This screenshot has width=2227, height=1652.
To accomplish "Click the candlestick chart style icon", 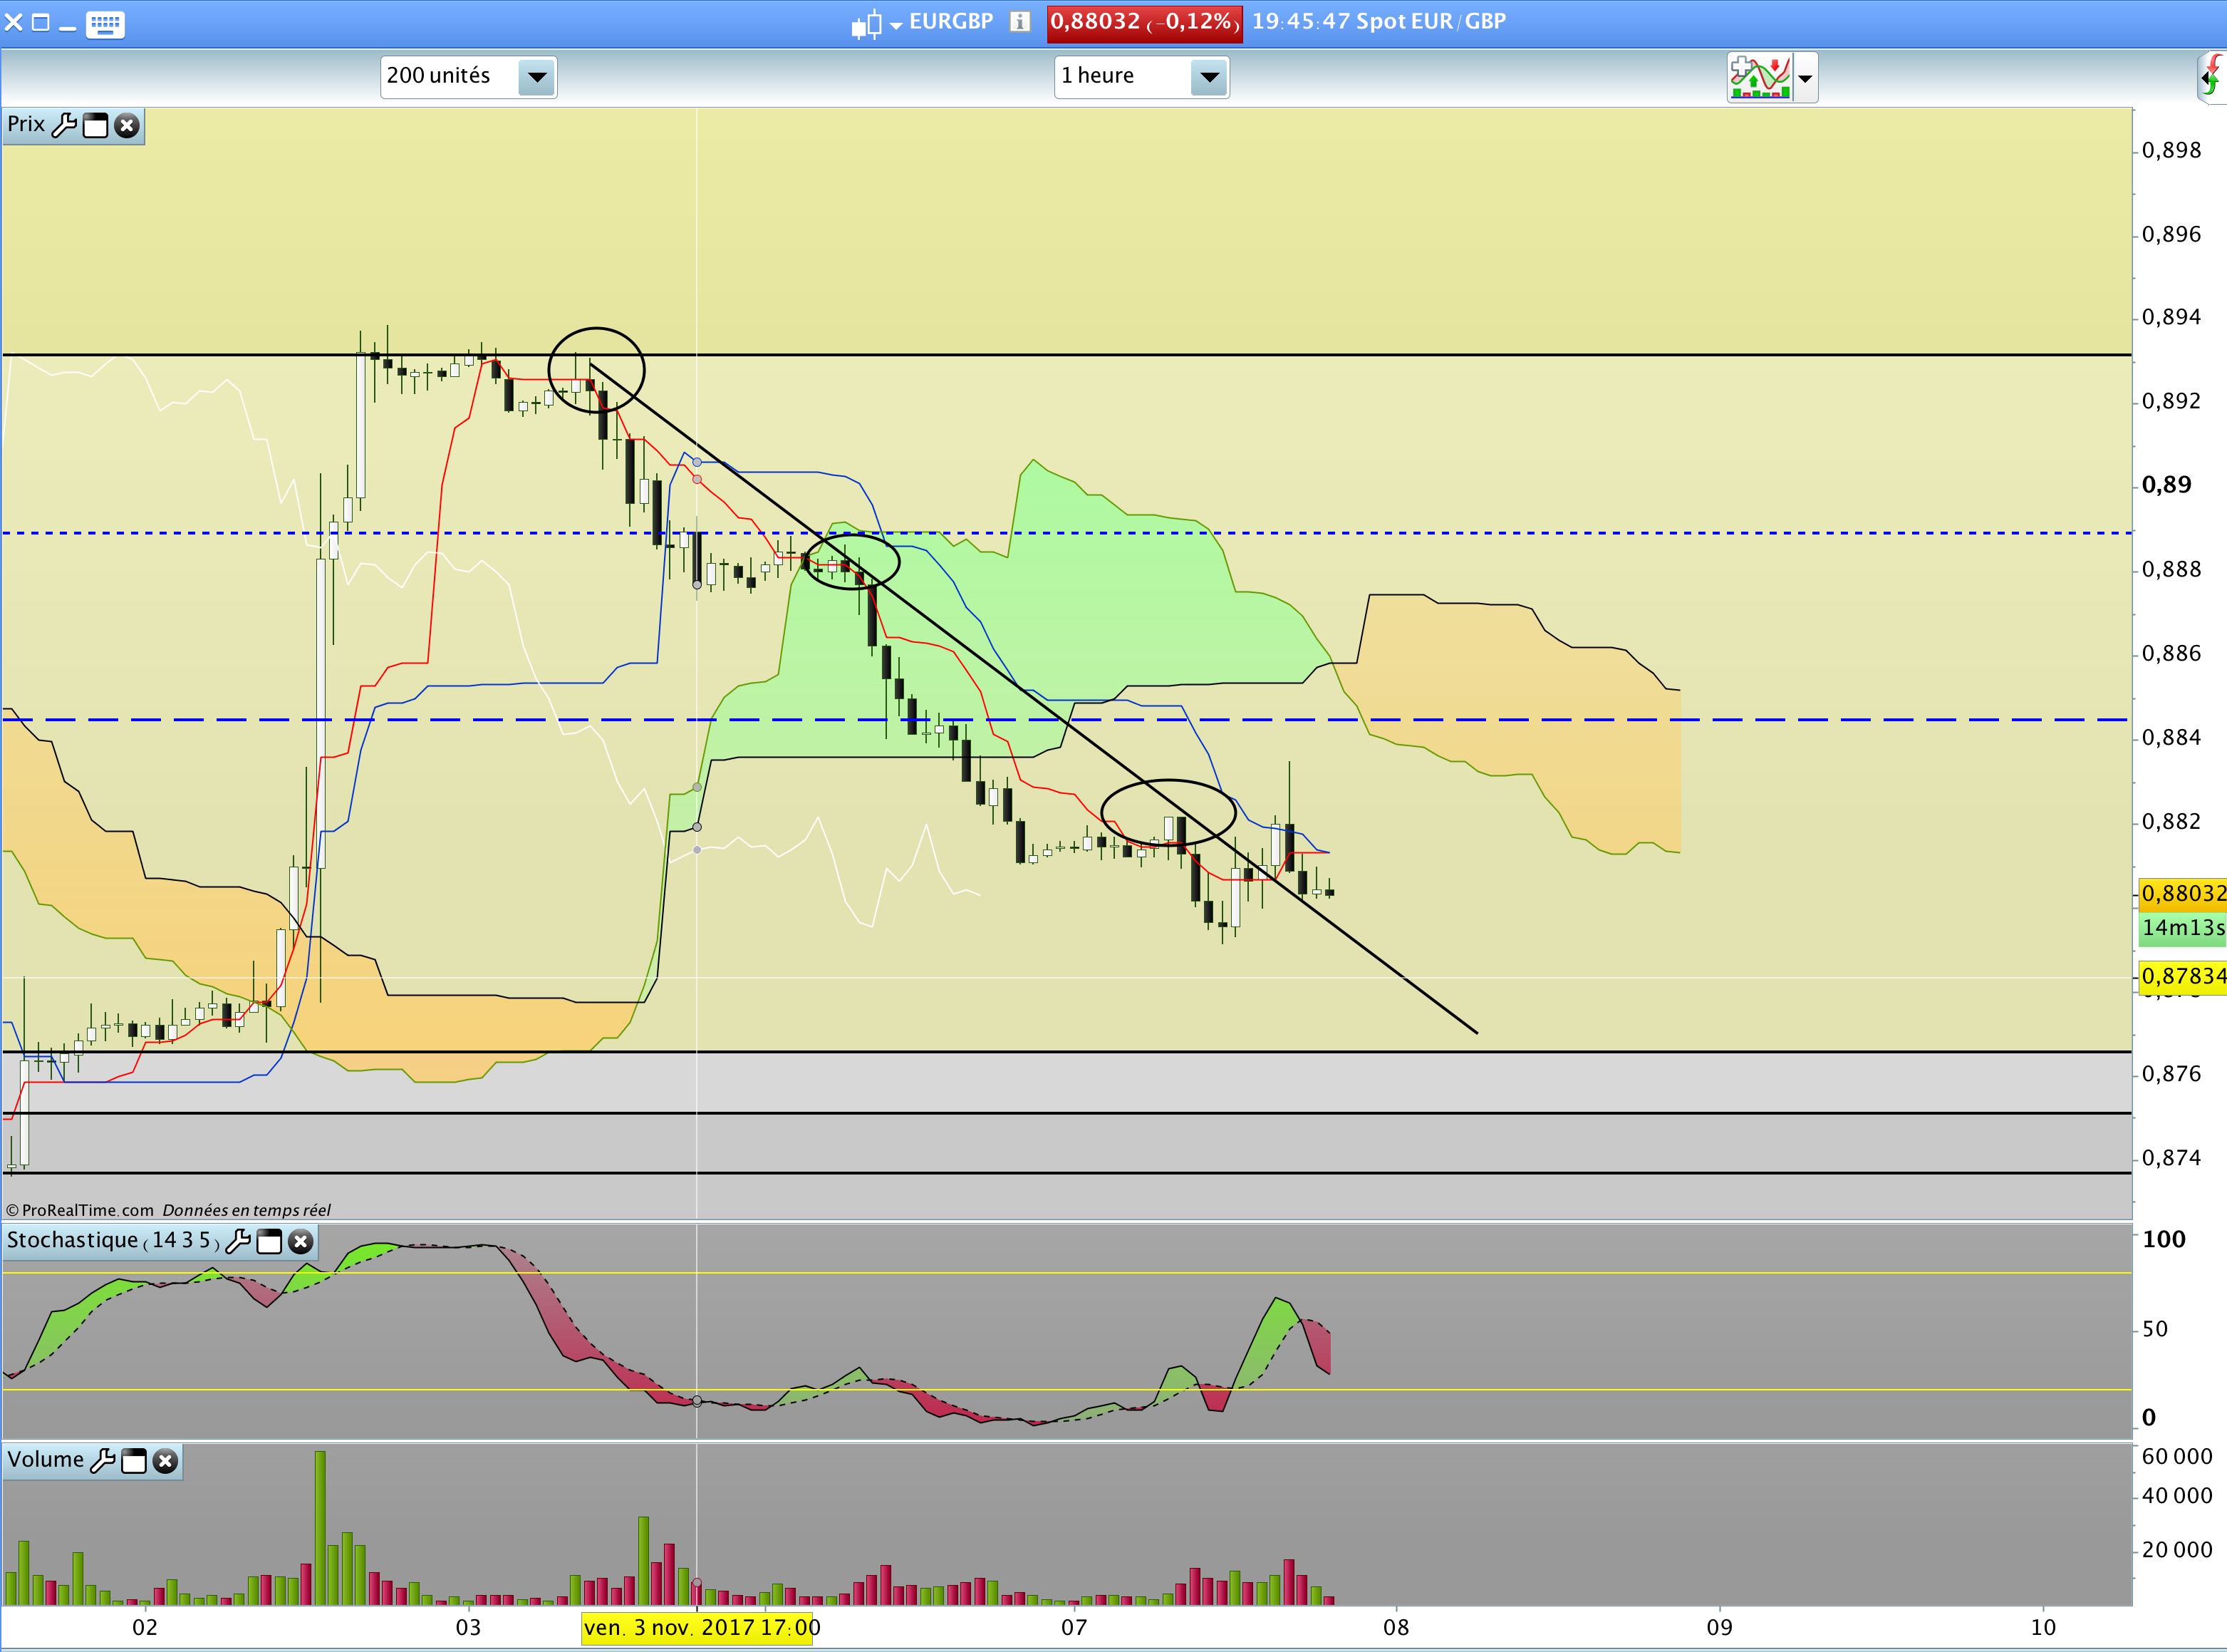I will click(x=866, y=23).
